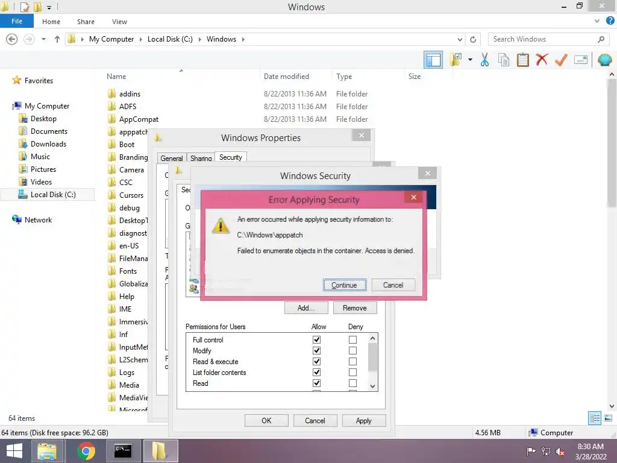Toggle Allow checkbox for Read & execute
617x463 pixels.
coord(316,362)
